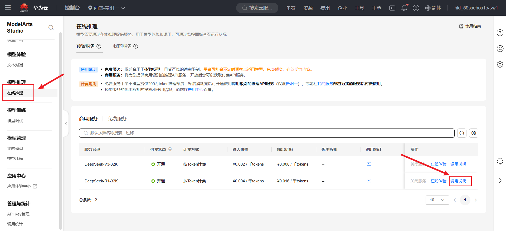The image size is (506, 231).
Task: Open API Key管理 in the sidebar
Action: pyautogui.click(x=18, y=214)
